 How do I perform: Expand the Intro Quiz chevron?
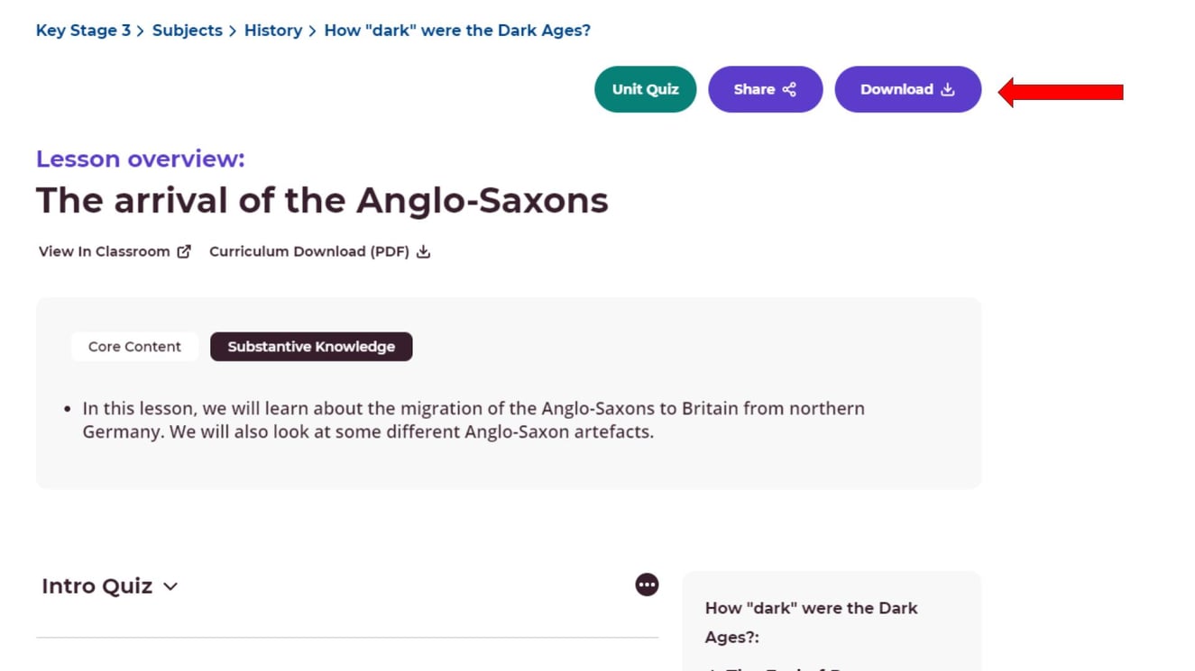[x=170, y=586]
